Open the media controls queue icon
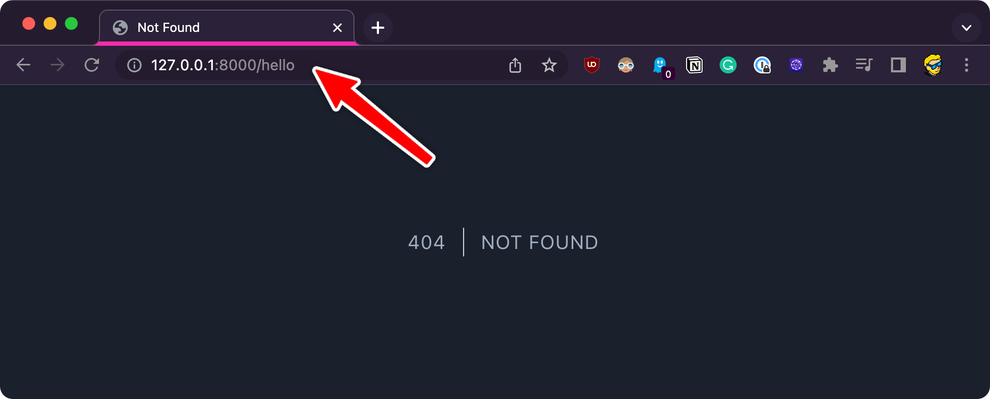The width and height of the screenshot is (990, 399). point(864,65)
